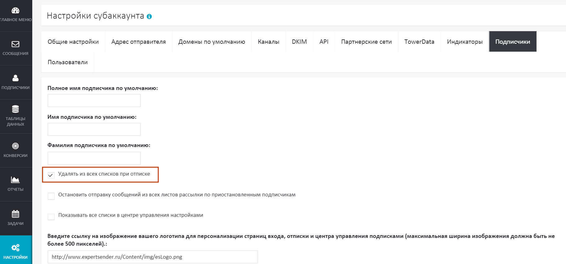Select the 'Пользователи' tab
Image resolution: width=566 pixels, height=264 pixels.
point(68,62)
